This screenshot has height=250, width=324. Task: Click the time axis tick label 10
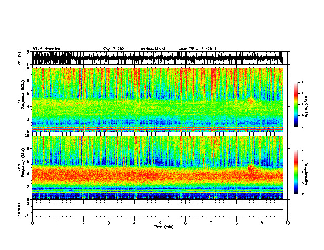point(288,223)
